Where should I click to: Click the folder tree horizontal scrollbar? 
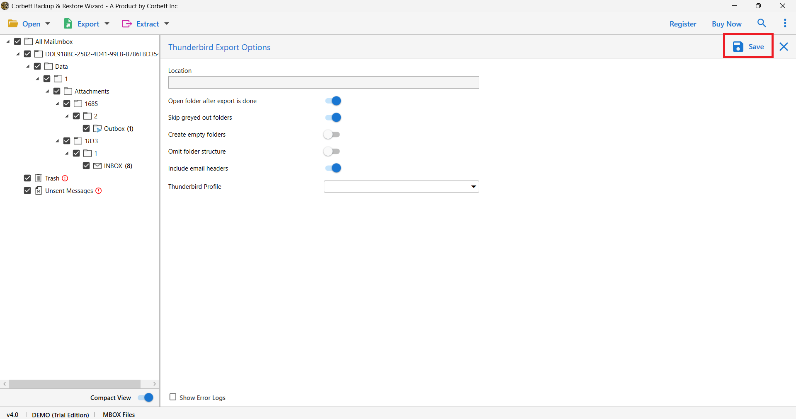pyautogui.click(x=75, y=384)
